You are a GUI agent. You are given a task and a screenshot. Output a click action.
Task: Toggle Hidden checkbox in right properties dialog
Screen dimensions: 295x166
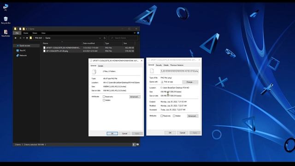pyautogui.click(x=174, y=116)
